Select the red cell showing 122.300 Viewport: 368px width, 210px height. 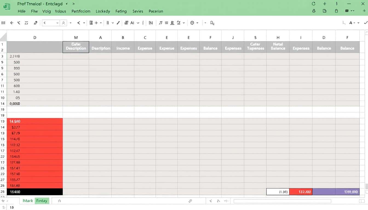pos(301,192)
